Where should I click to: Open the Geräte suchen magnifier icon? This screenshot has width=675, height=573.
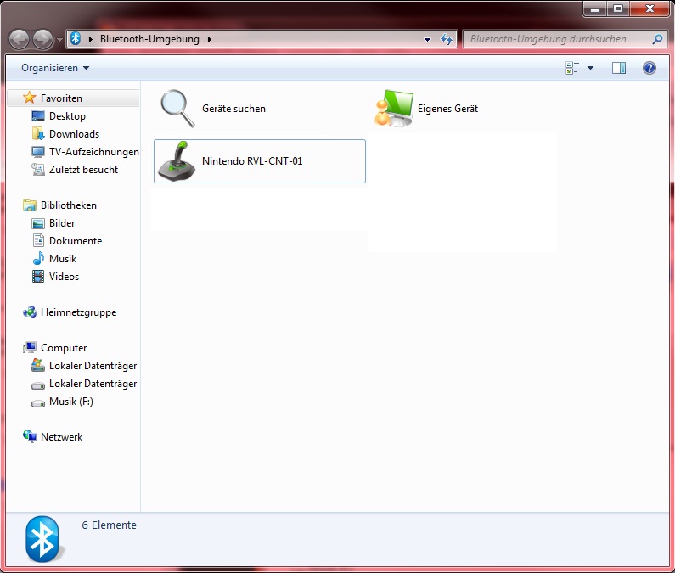click(176, 109)
